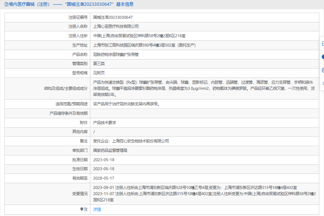This screenshot has height=216, width=324.
Task: Click the printer icon in right sidebar
Action: [x=322, y=70]
